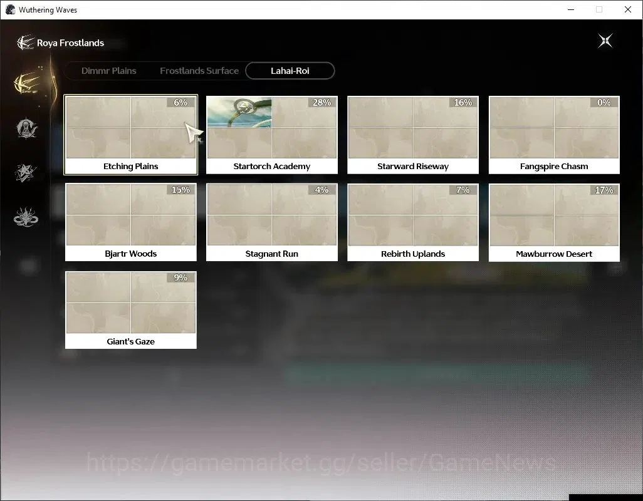Click the 15% badge on Bjartr Woods
Screen dimensions: 643x501
tap(181, 190)
